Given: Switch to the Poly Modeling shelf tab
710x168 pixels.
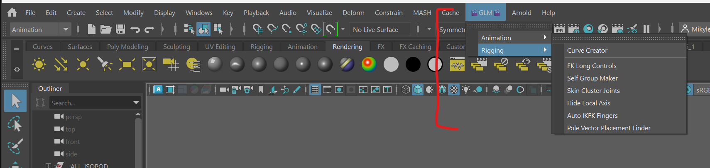Looking at the screenshot, I should pos(127,46).
